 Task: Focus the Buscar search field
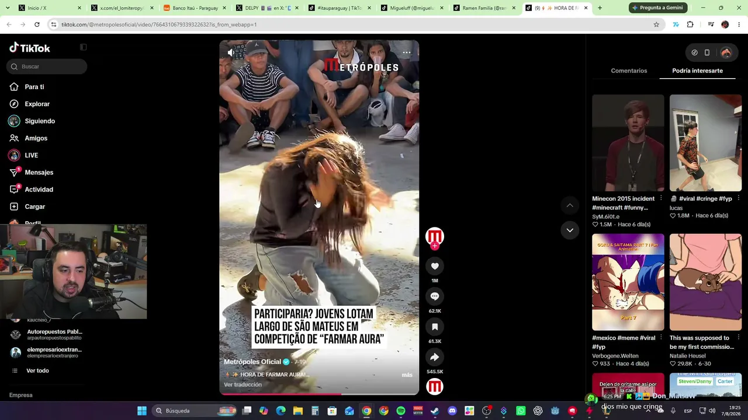coord(47,66)
